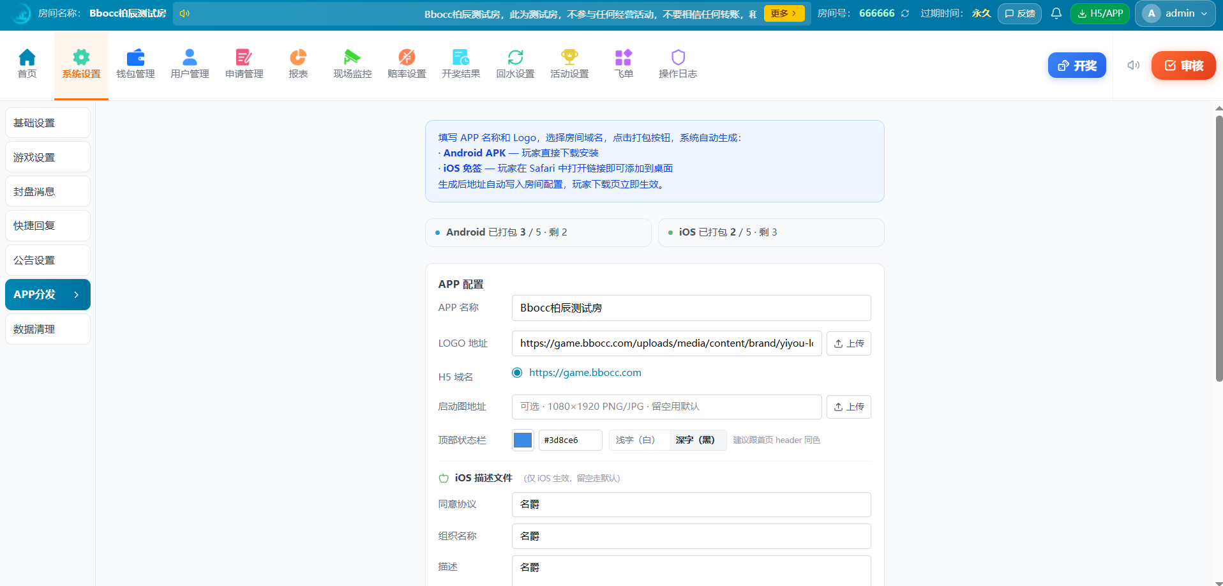Click the admin avatar letter A

coord(1152,13)
